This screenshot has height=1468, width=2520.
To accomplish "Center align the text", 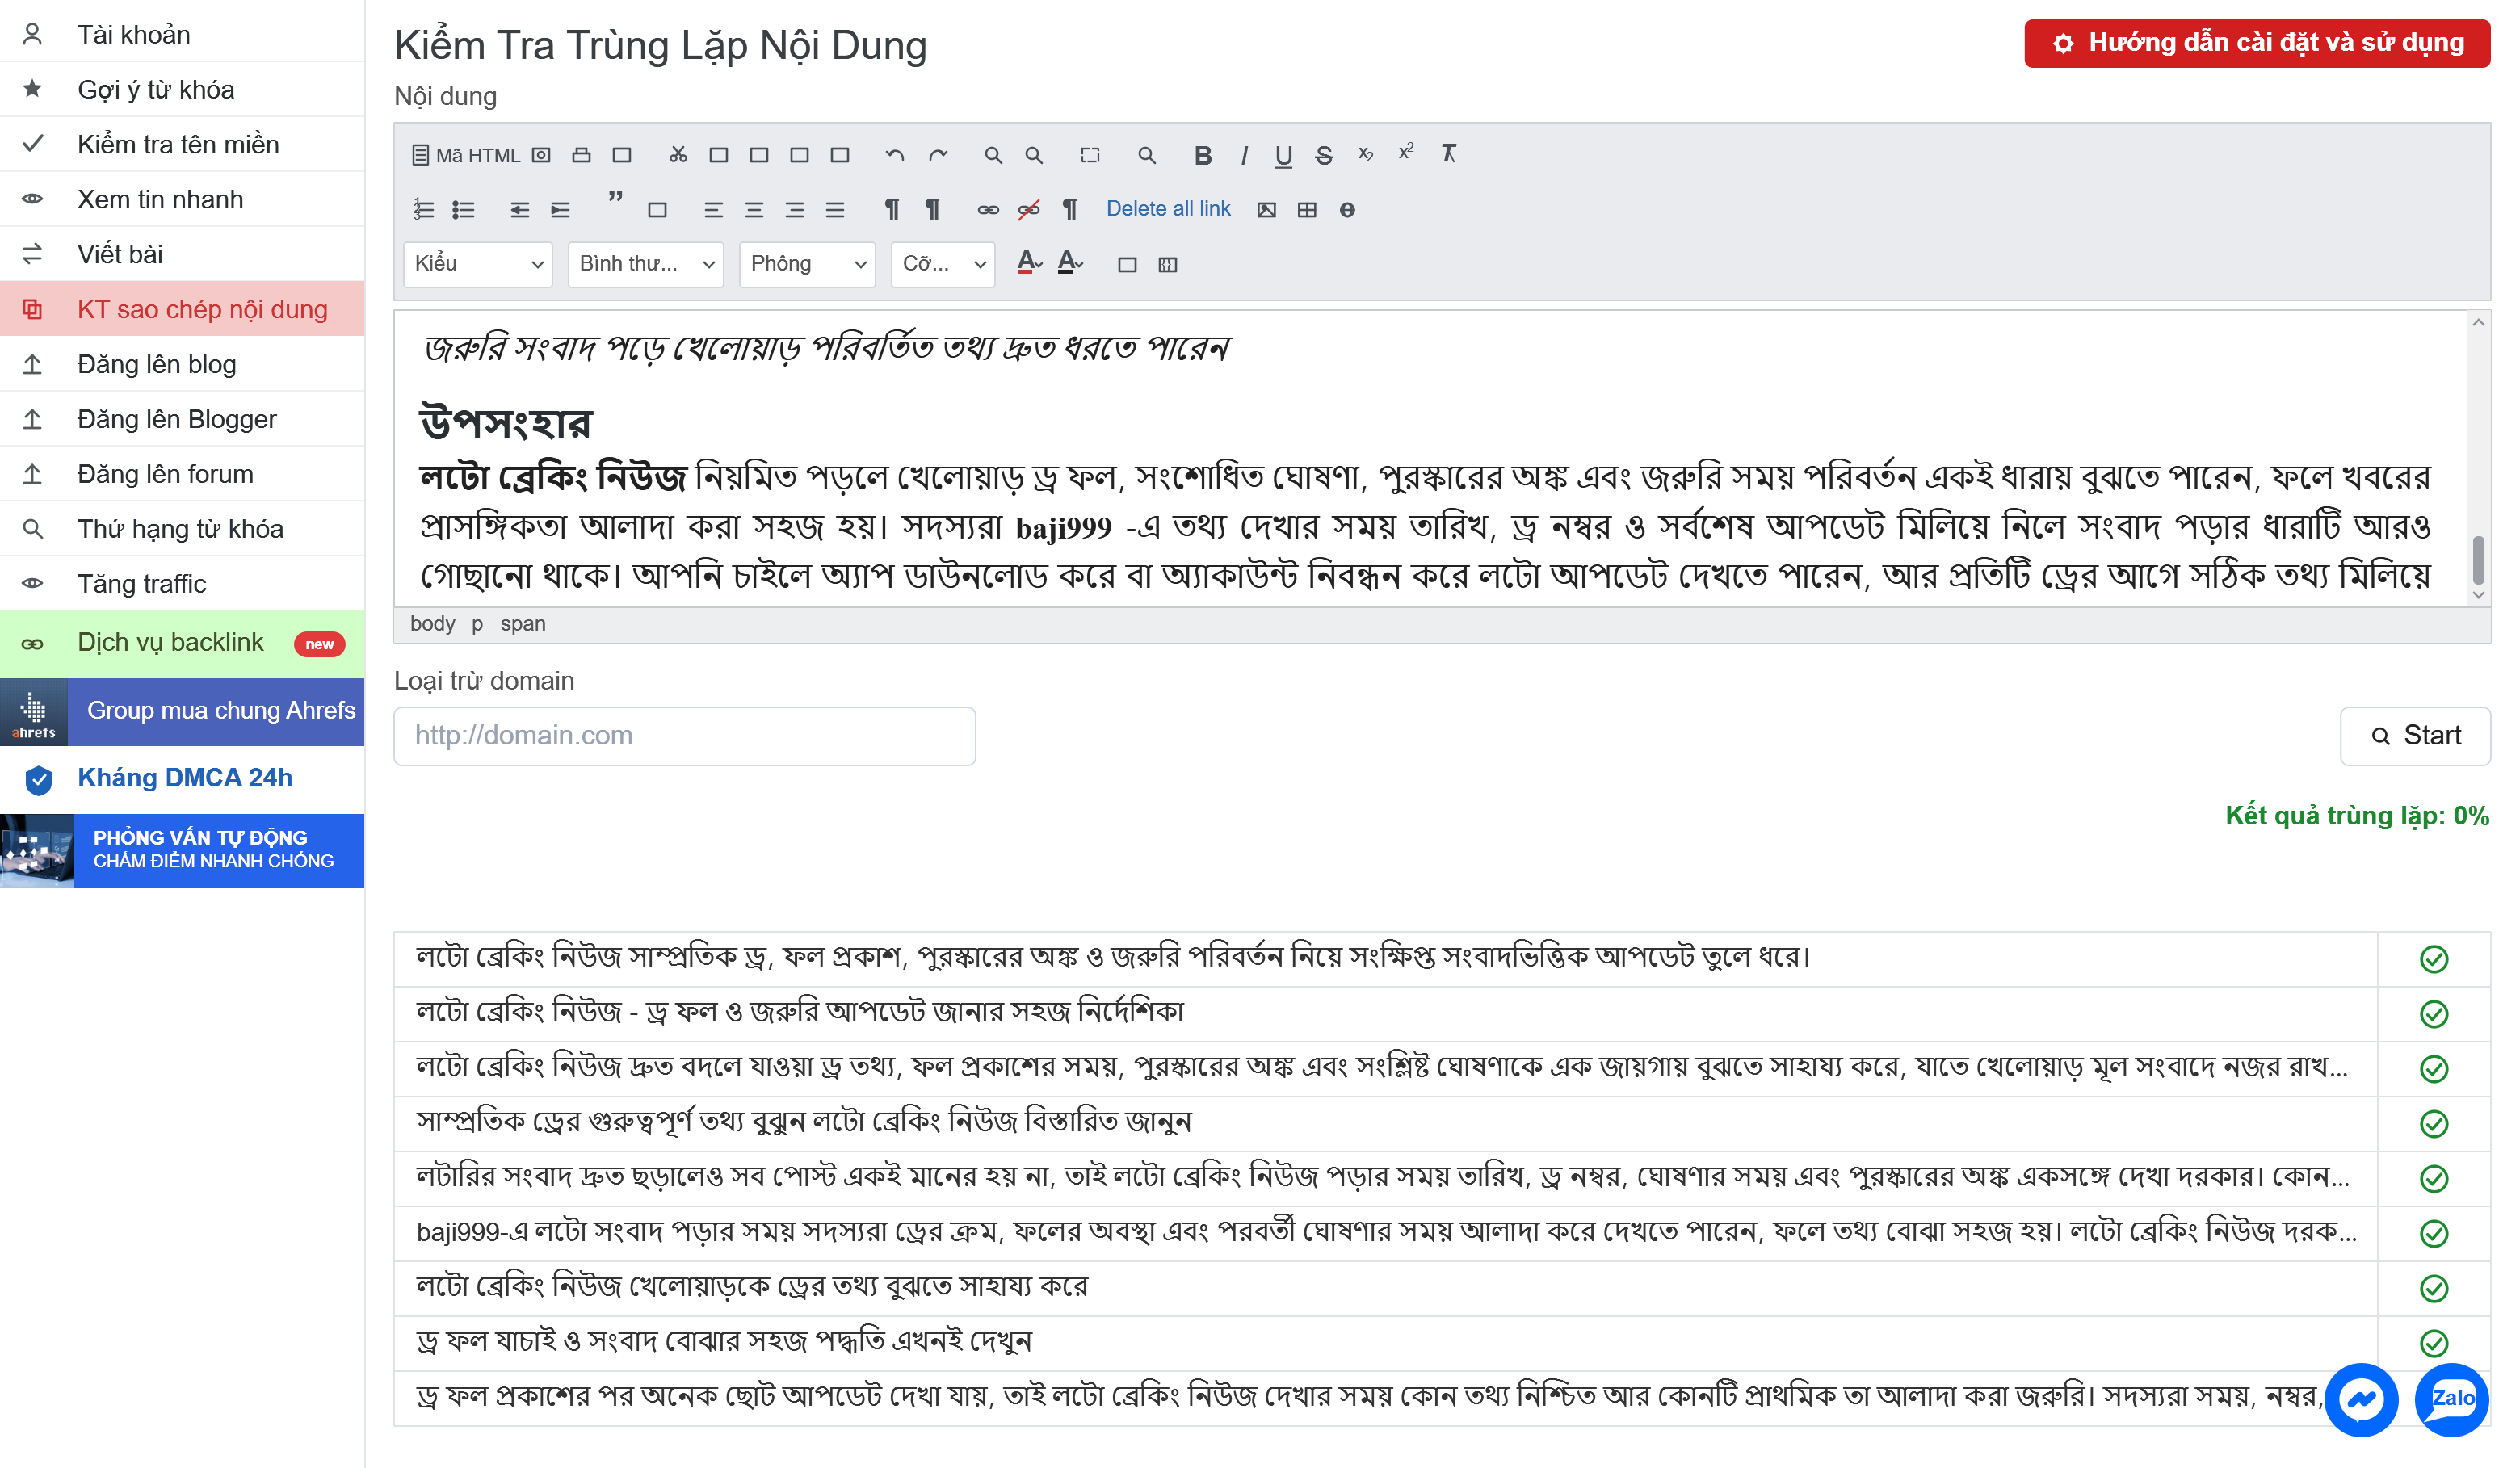I will tap(754, 210).
